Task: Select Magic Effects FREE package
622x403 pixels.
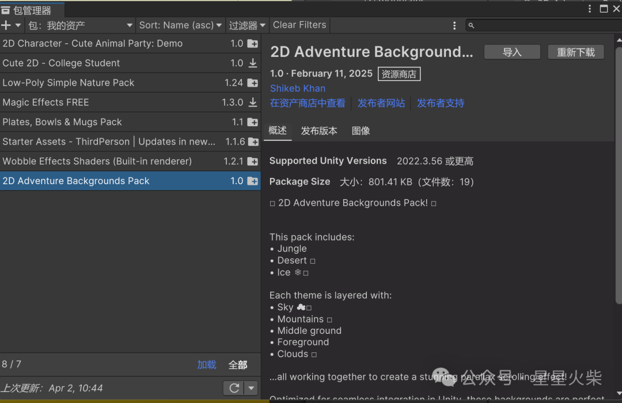Action: [130, 102]
